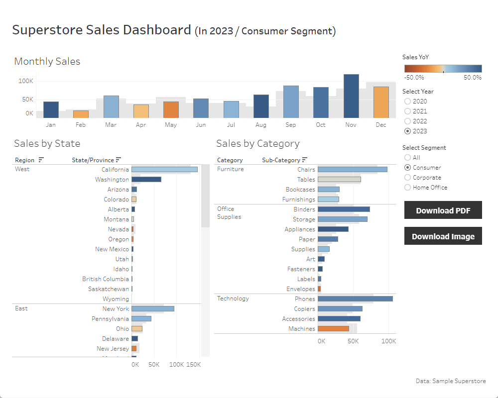Click the sort icon next to Region

click(41, 160)
